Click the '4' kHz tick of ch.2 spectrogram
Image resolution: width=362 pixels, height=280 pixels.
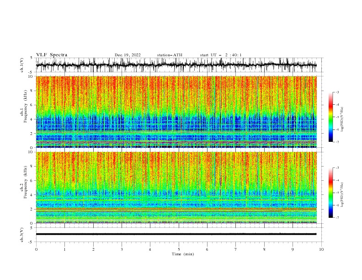[x=32, y=195]
